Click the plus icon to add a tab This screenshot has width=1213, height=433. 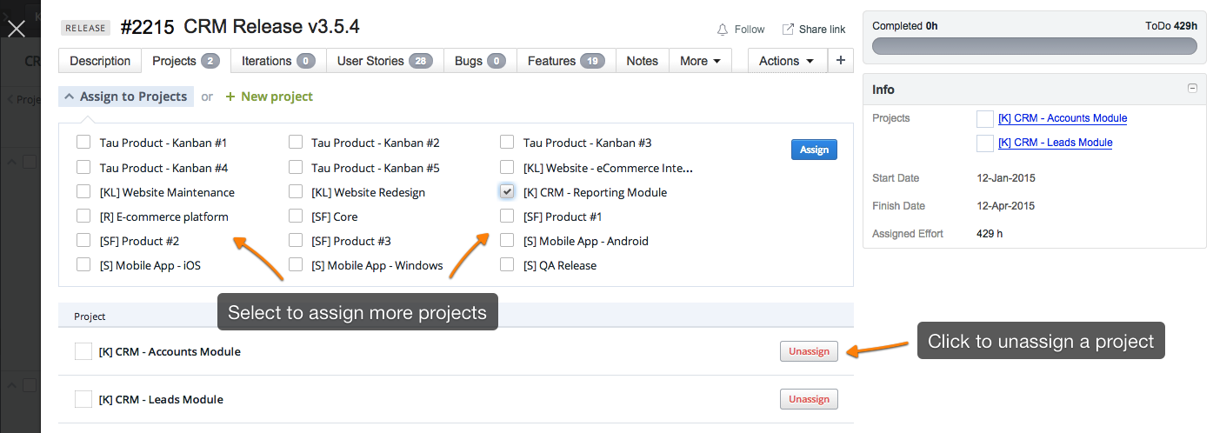pyautogui.click(x=840, y=61)
